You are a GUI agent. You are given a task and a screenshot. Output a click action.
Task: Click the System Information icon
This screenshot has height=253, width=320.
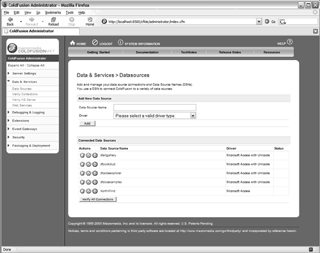(120, 42)
